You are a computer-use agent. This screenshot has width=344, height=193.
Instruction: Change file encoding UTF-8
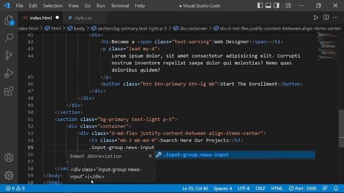243,188
